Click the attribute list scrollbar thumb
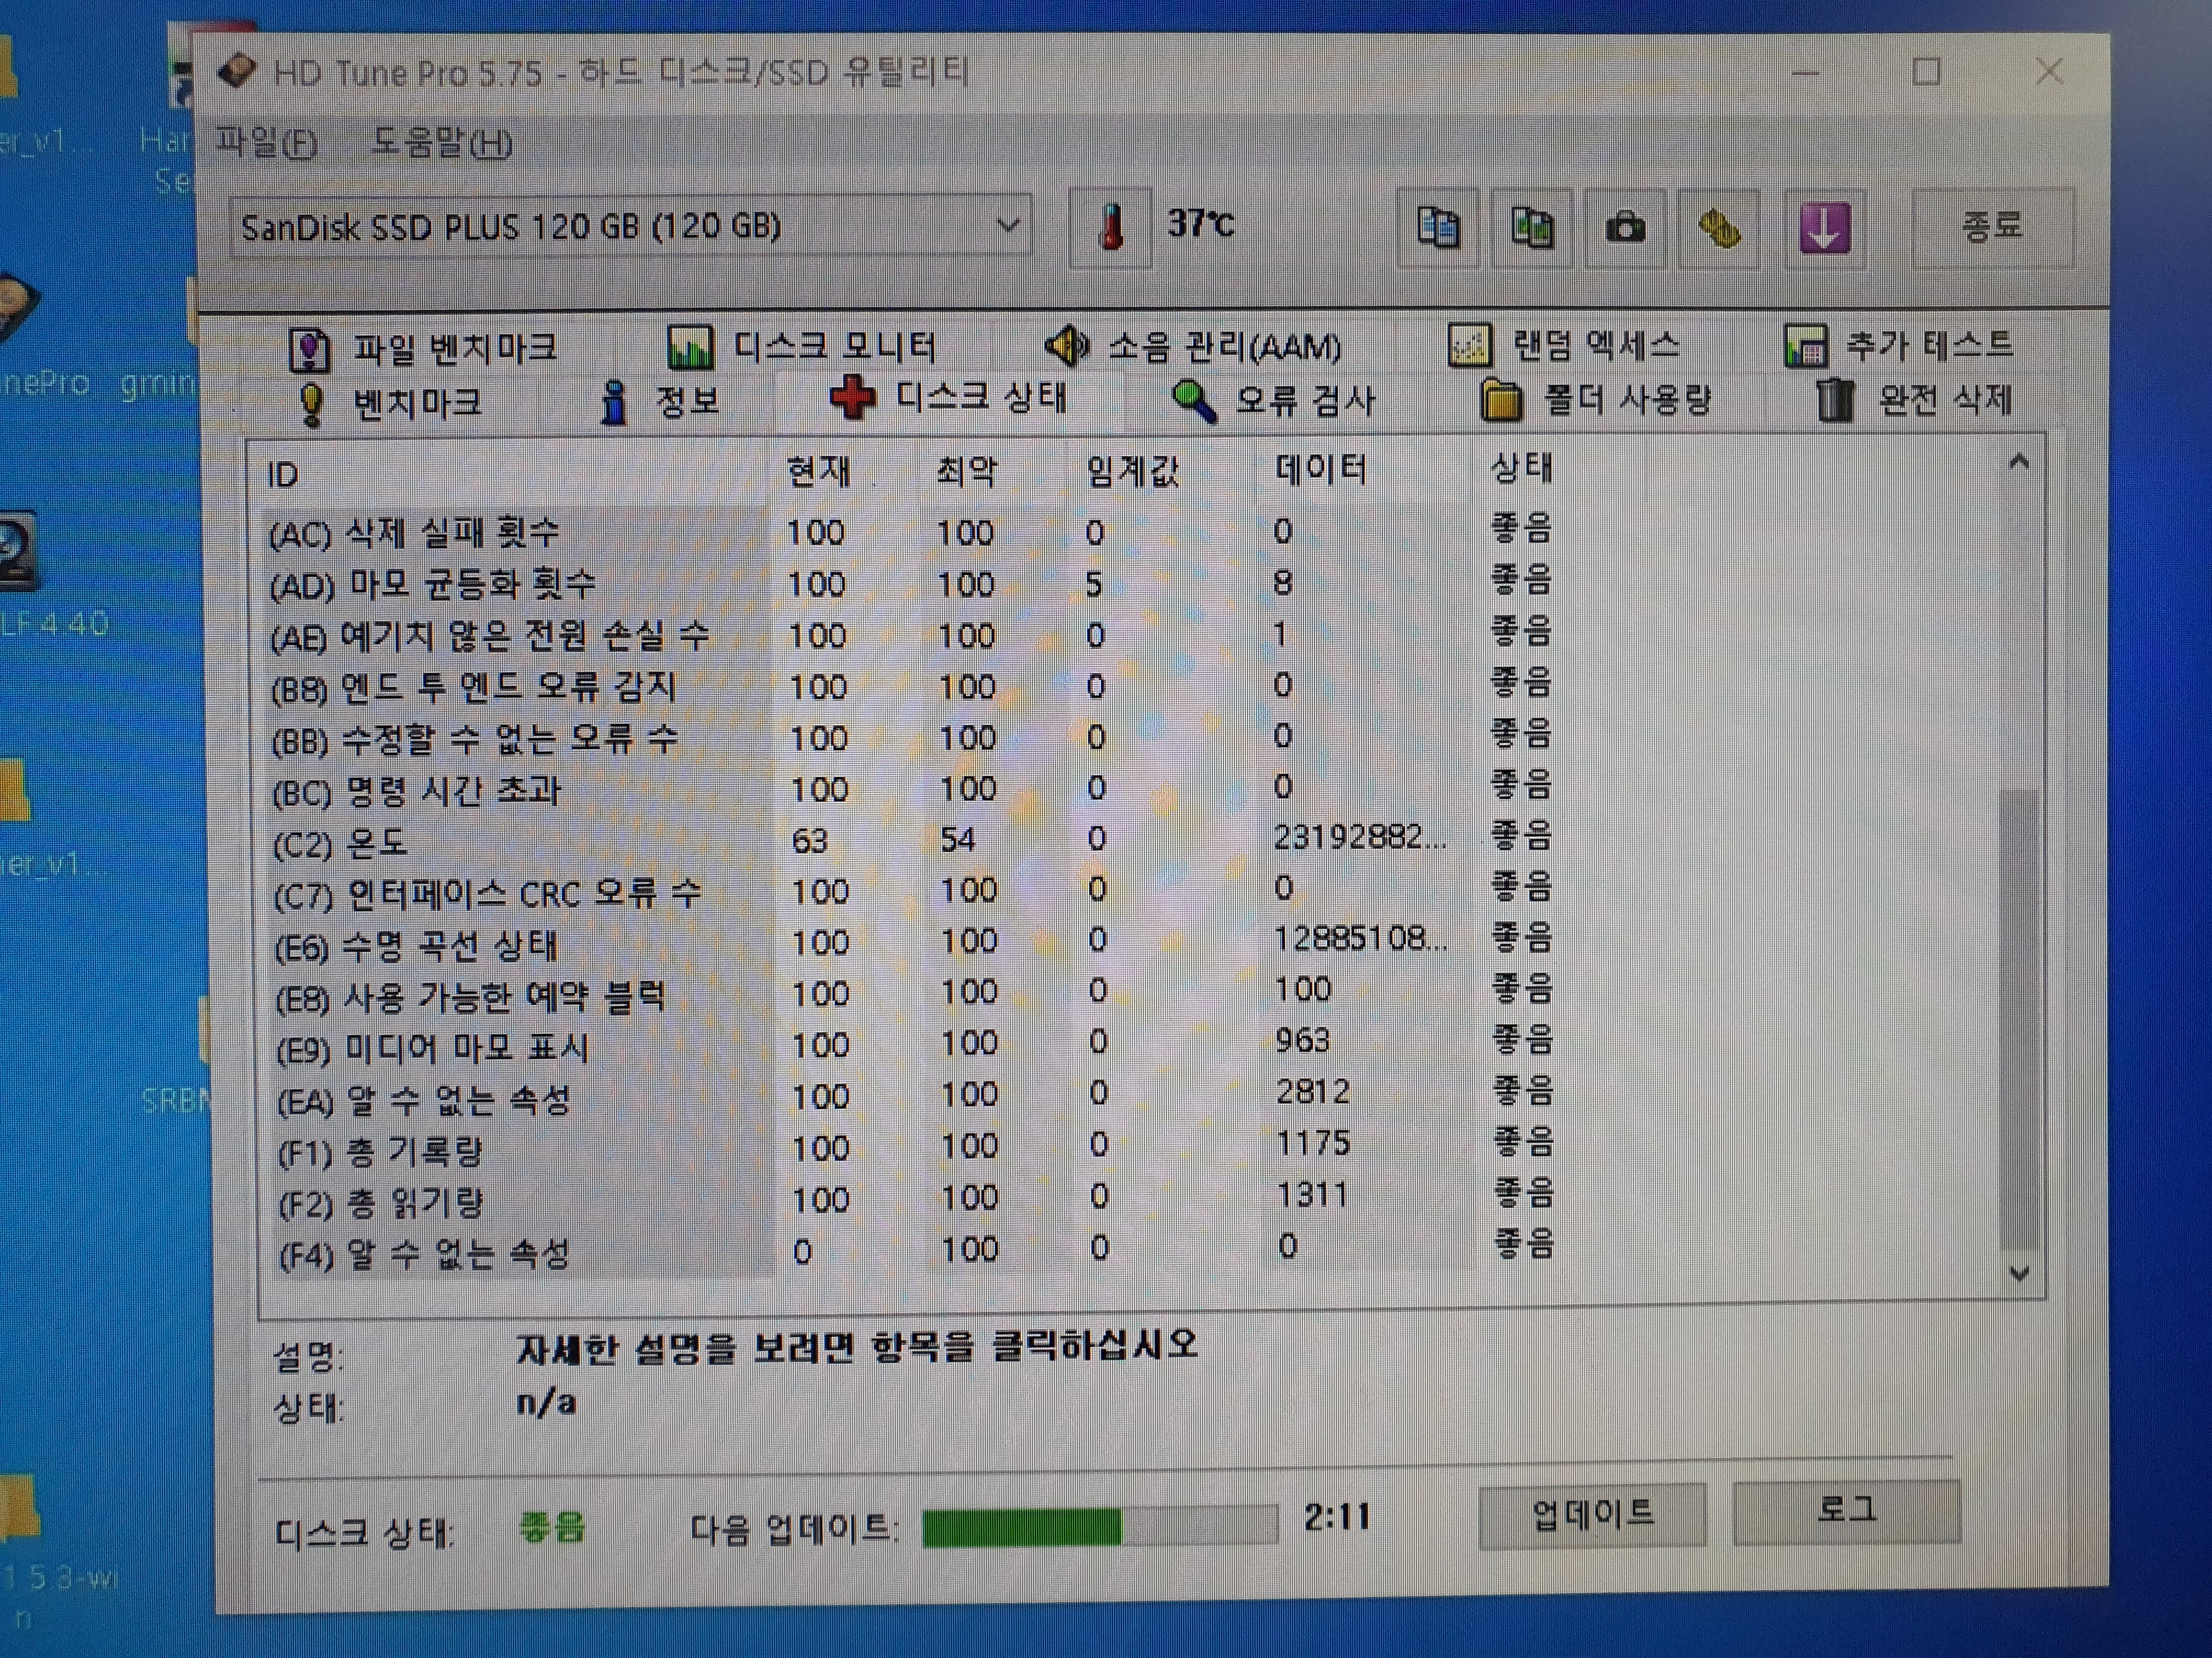 pyautogui.click(x=2020, y=1019)
